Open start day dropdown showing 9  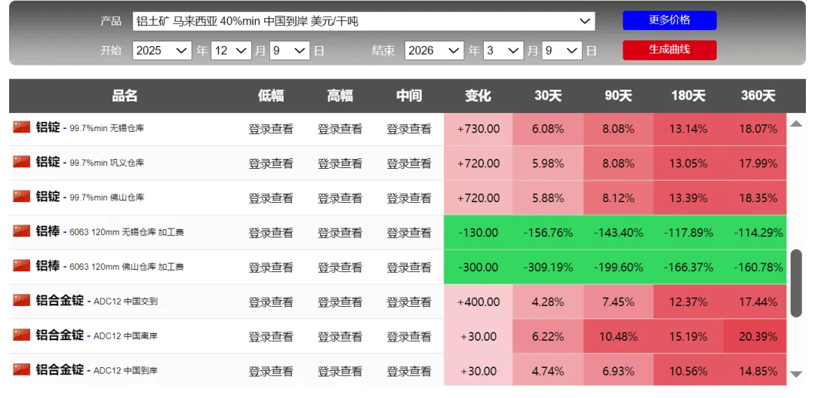point(290,51)
